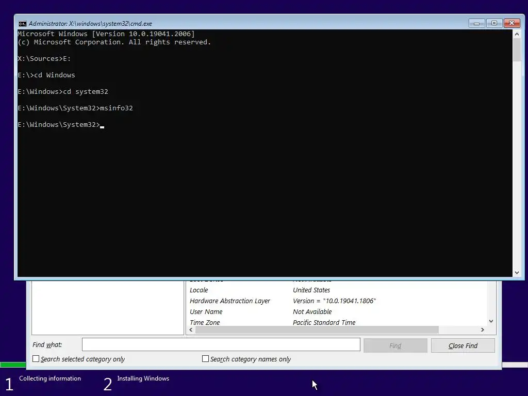Click the 'cd system32' command line
Screen dimensions: 528x396
tap(63, 92)
